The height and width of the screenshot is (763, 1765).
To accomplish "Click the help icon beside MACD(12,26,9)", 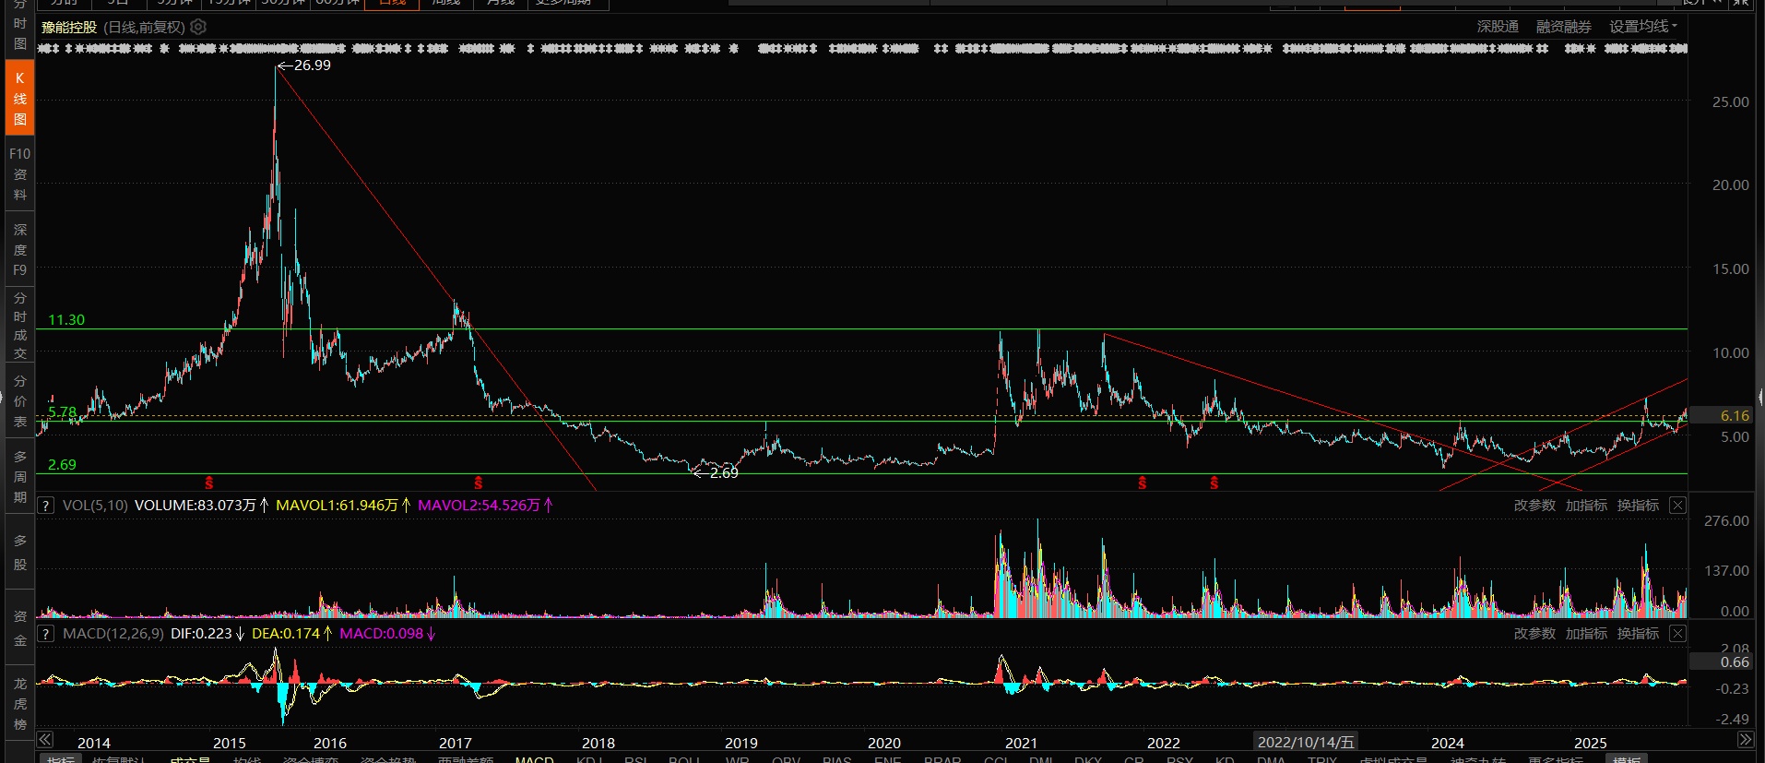I will (x=44, y=634).
